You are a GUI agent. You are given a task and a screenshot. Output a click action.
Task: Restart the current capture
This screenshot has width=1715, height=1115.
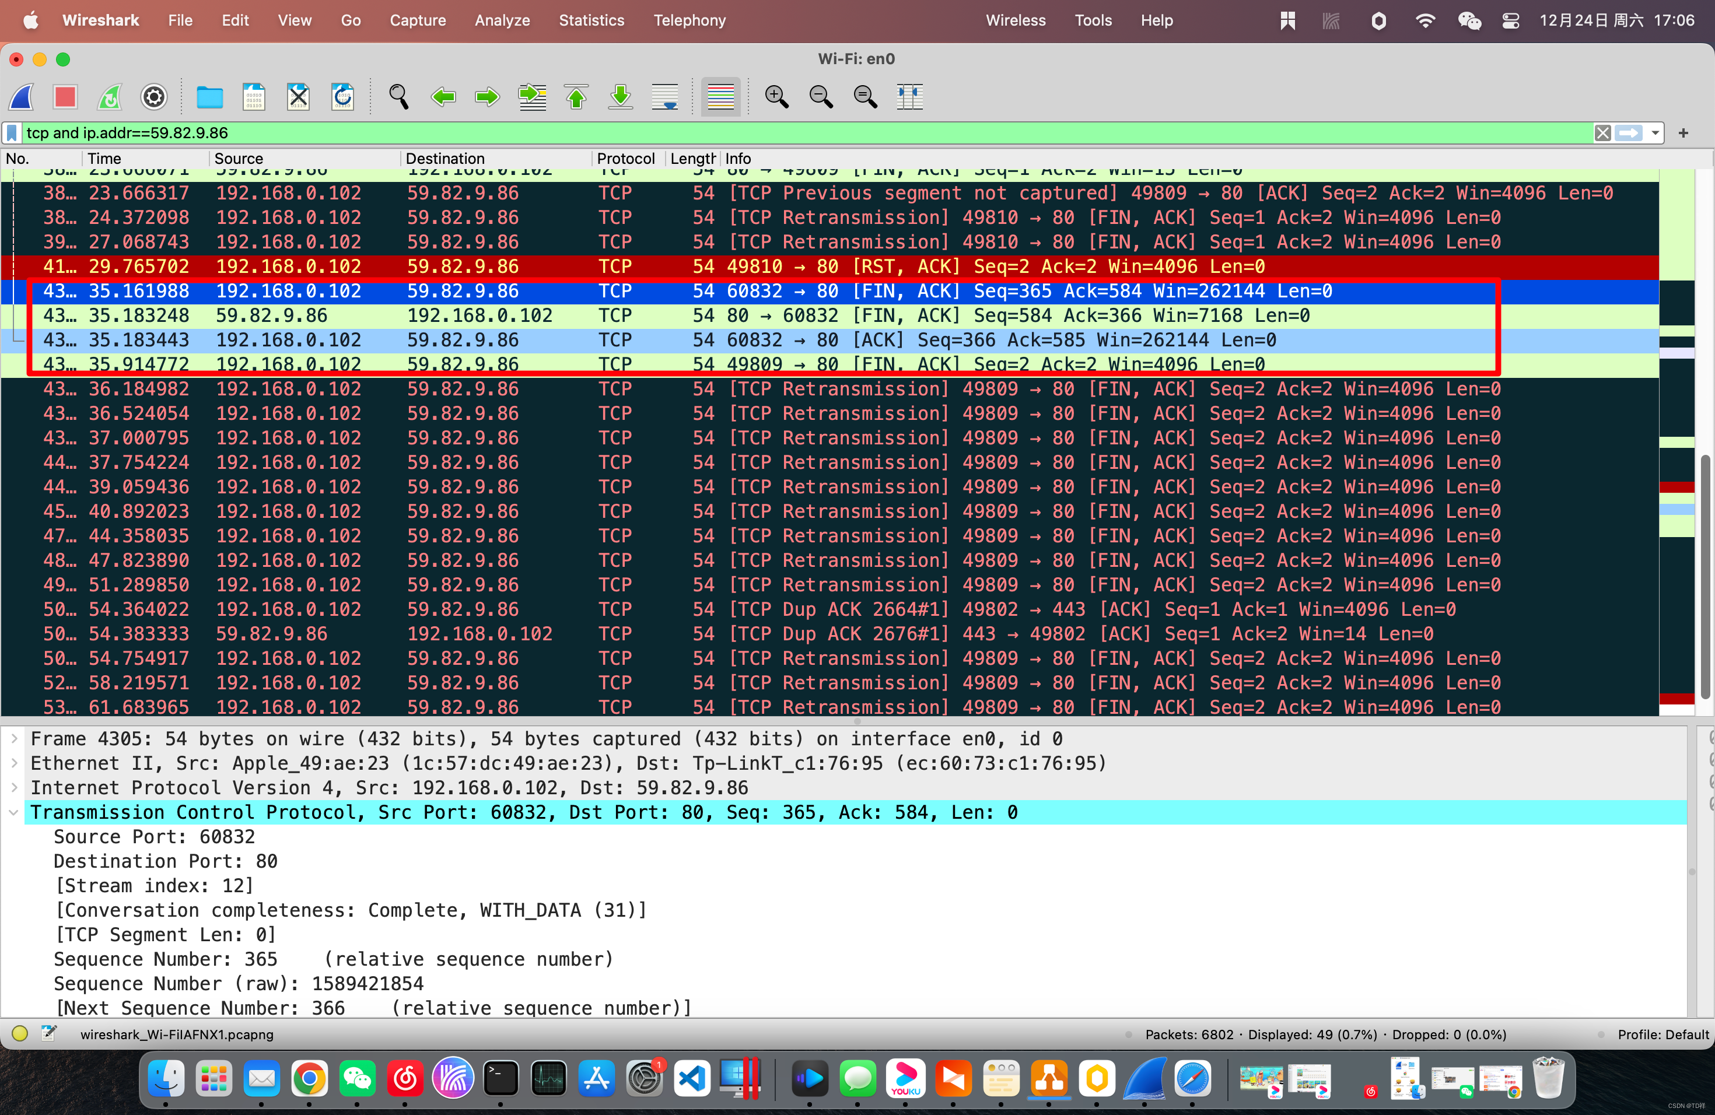[109, 97]
